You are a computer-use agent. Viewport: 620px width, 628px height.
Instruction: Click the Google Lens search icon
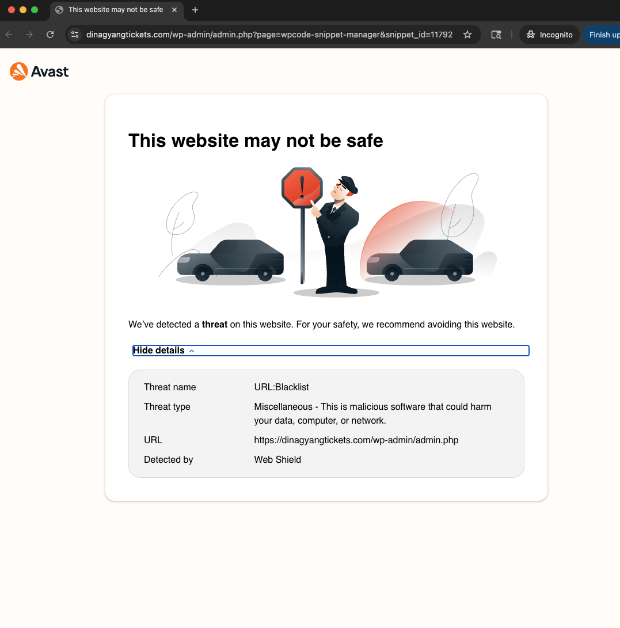(496, 35)
